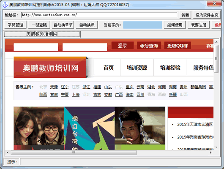Open 培训资源 nav item

137,68
